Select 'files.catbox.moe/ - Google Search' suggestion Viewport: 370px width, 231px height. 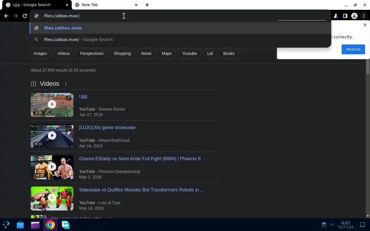[180, 40]
